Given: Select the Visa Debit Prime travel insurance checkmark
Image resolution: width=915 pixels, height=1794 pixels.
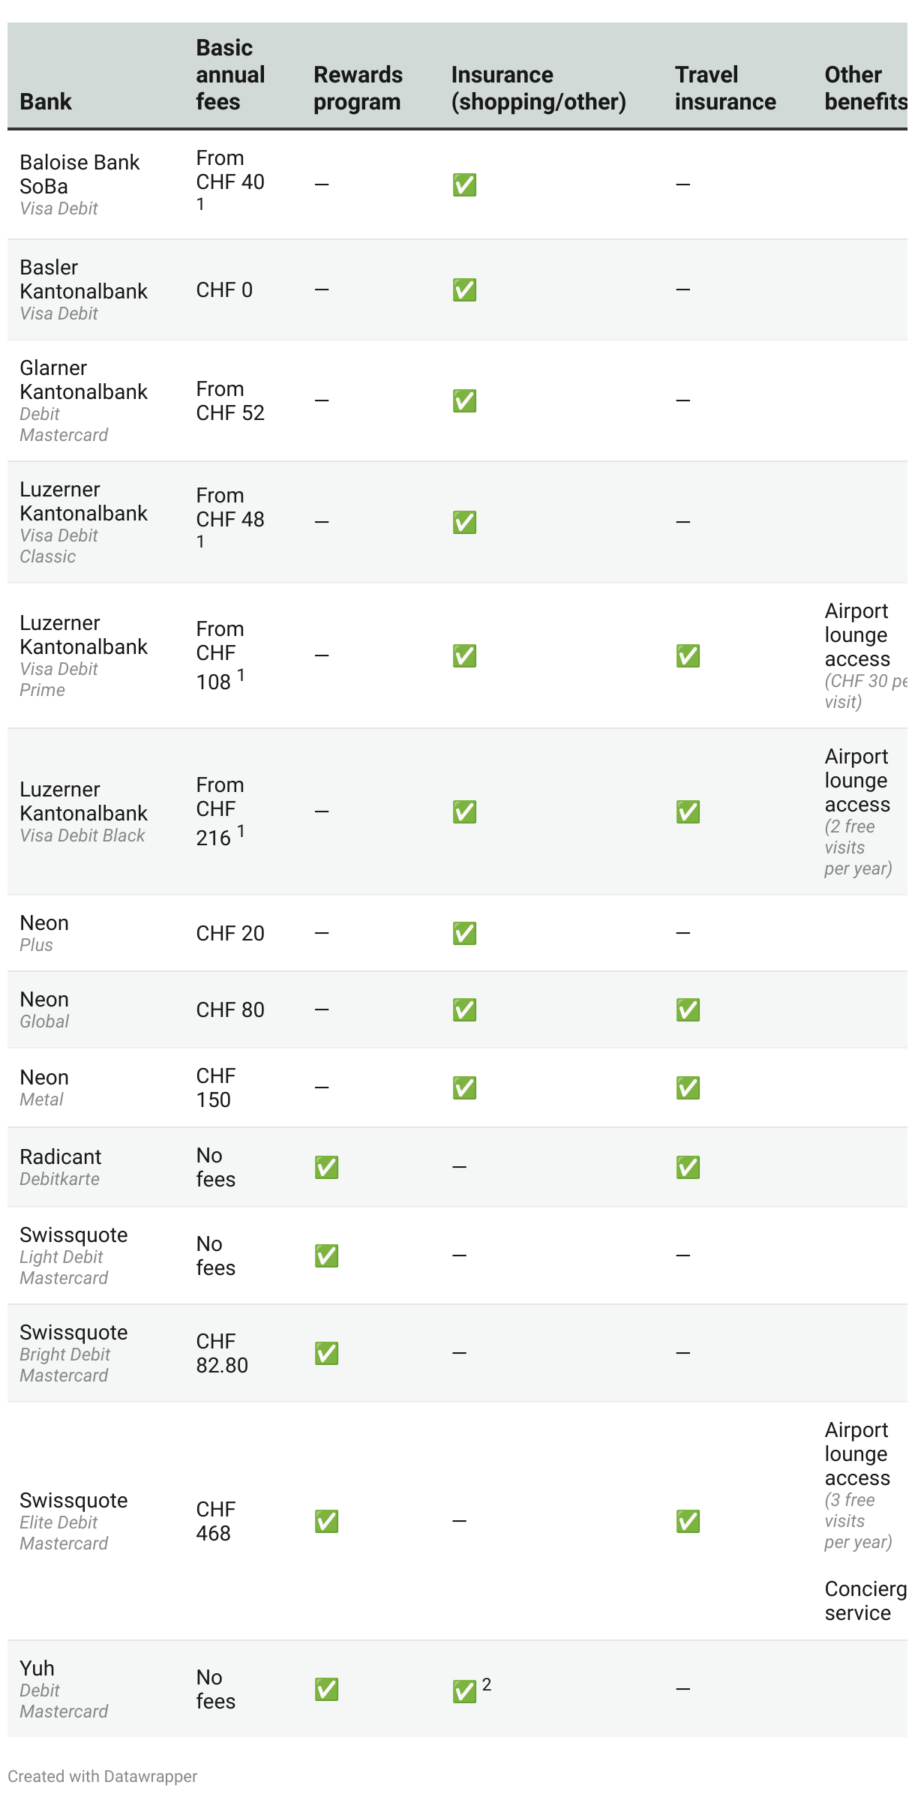Looking at the screenshot, I should pos(688,655).
